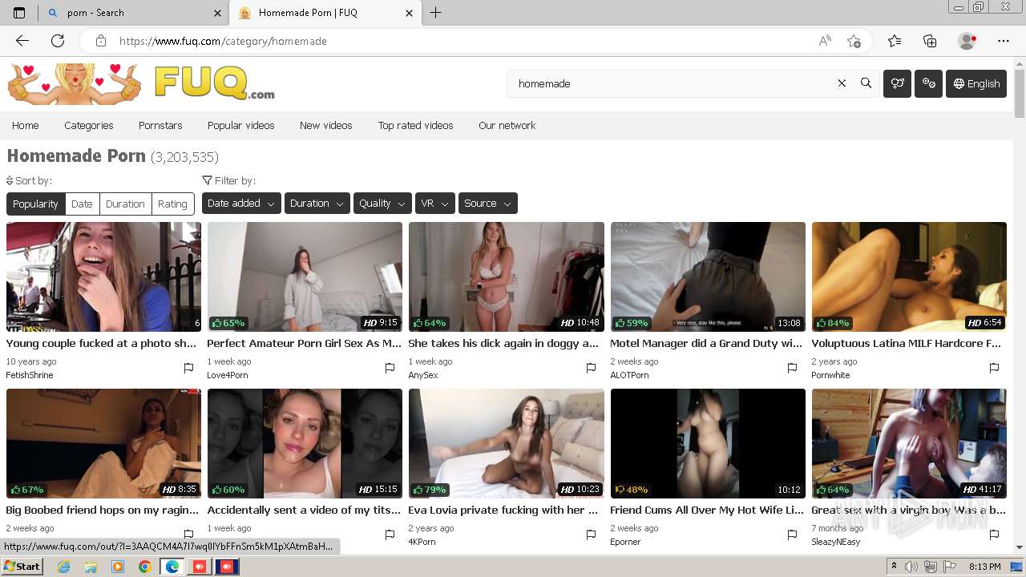This screenshot has width=1026, height=577.
Task: Sort results by Rating
Action: [172, 204]
